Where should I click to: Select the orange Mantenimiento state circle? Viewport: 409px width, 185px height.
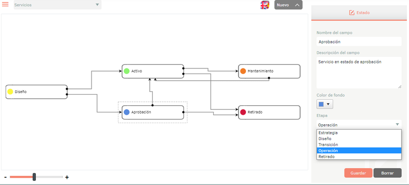(243, 71)
